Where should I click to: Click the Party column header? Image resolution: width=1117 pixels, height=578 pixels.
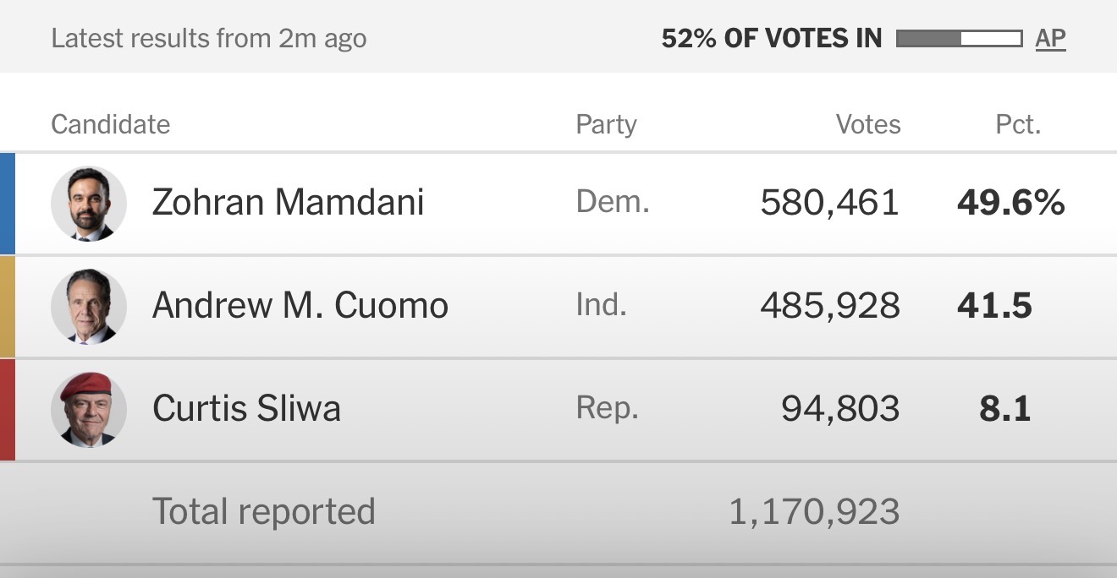pyautogui.click(x=606, y=125)
